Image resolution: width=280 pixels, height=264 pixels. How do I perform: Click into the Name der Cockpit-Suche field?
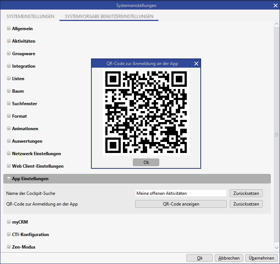tap(181, 193)
